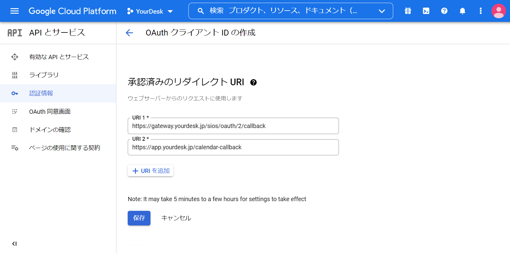Click help icon beside 承認済みのリダイレクト URI
The width and height of the screenshot is (510, 253).
point(253,82)
